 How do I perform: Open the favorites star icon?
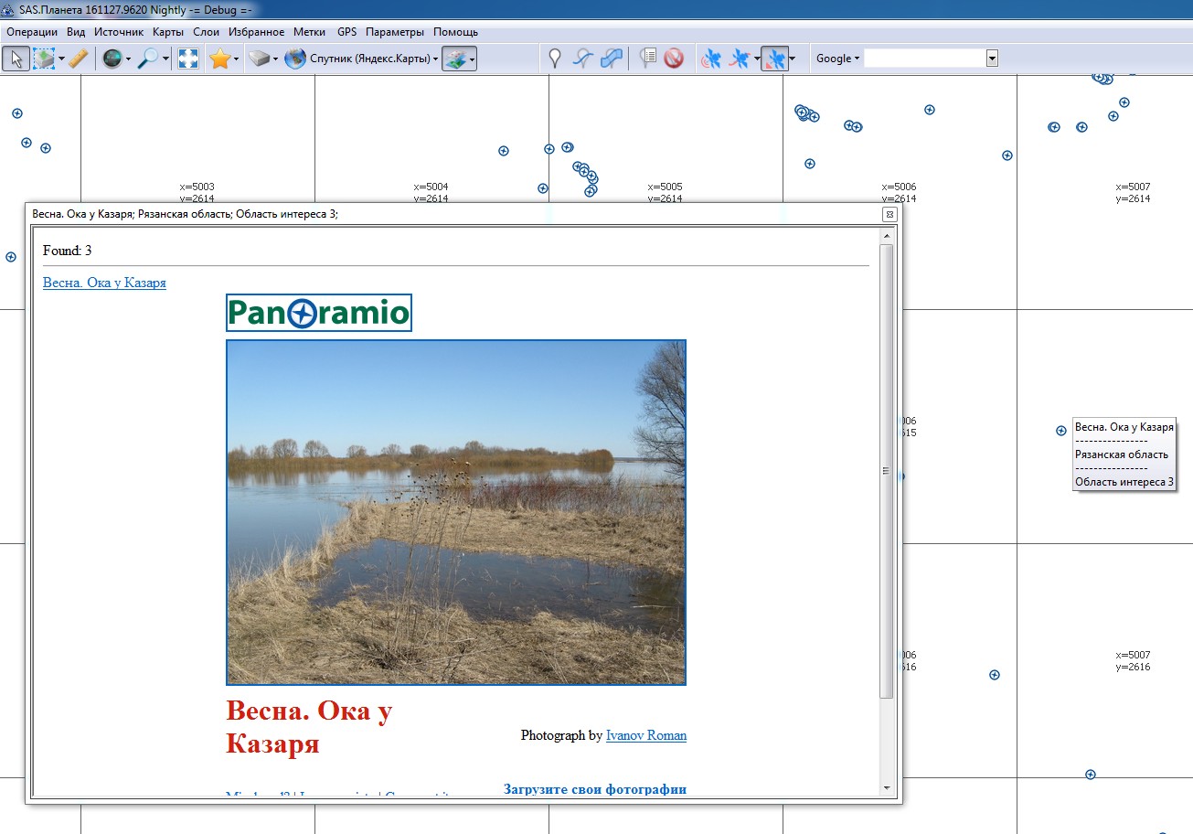(x=219, y=59)
